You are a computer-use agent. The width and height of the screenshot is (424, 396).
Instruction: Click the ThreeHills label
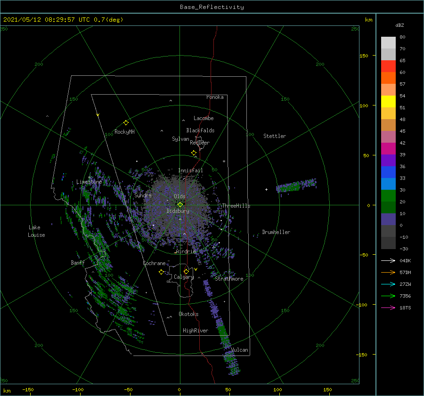tap(236, 206)
